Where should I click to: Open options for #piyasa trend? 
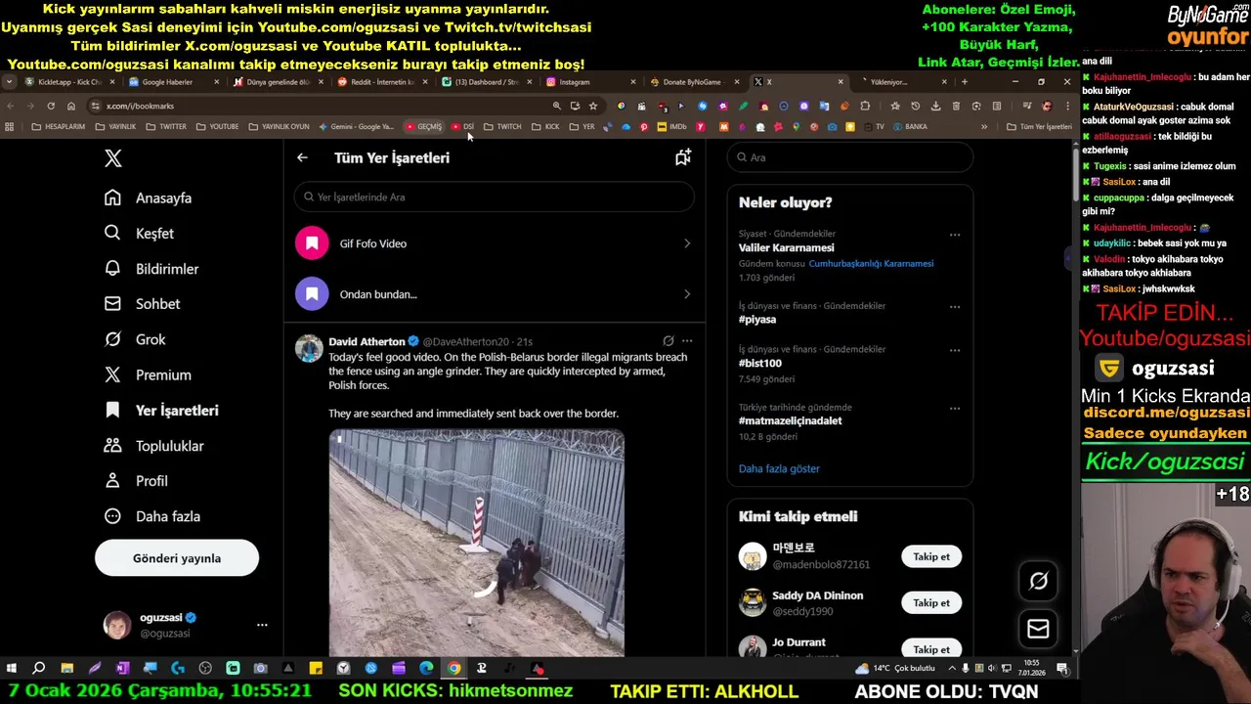(955, 306)
